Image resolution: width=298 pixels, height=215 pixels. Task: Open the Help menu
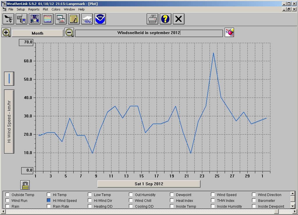(x=81, y=9)
